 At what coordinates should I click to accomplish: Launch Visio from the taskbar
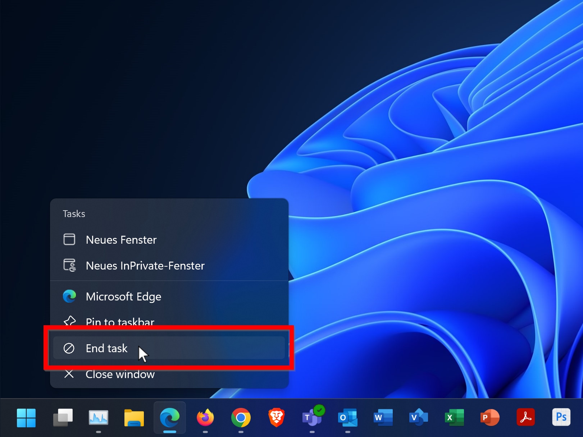point(418,418)
